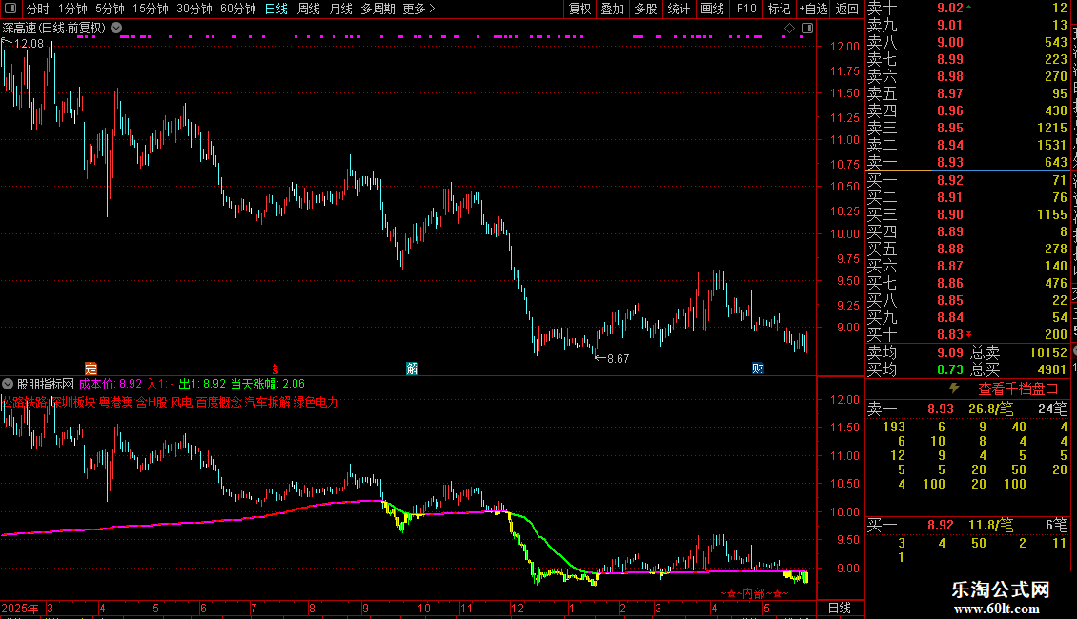Click the 解 unlock event marker
The width and height of the screenshot is (1077, 619).
point(412,369)
